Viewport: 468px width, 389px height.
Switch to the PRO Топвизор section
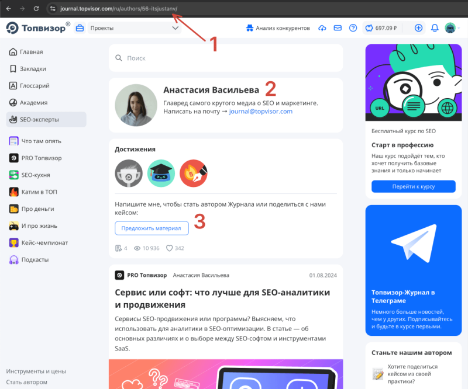(41, 158)
